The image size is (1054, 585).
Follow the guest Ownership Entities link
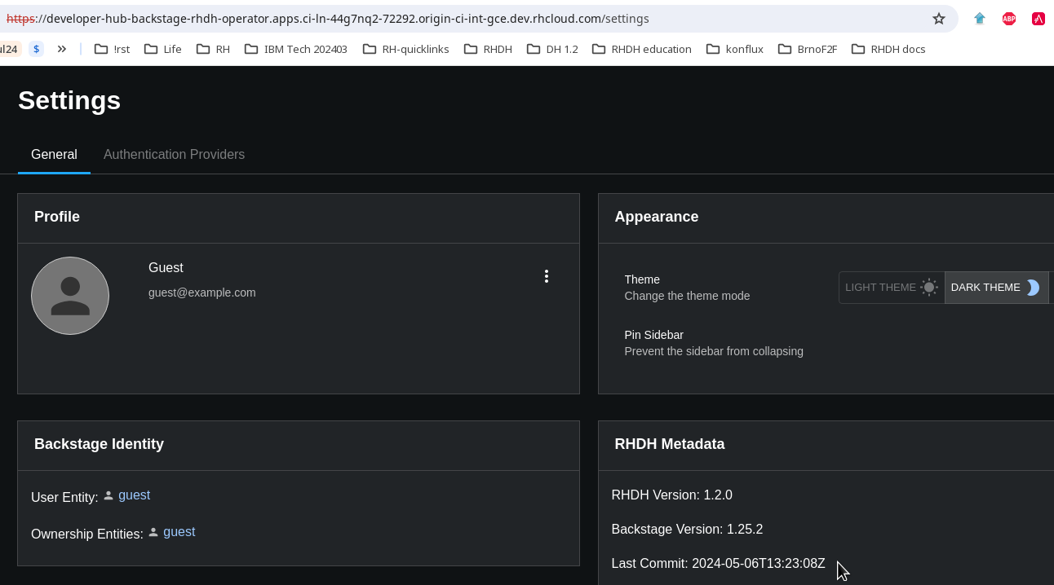tap(179, 532)
